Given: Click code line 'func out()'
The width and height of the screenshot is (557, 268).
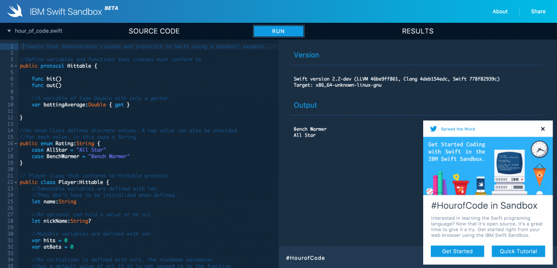Looking at the screenshot, I should (x=47, y=85).
